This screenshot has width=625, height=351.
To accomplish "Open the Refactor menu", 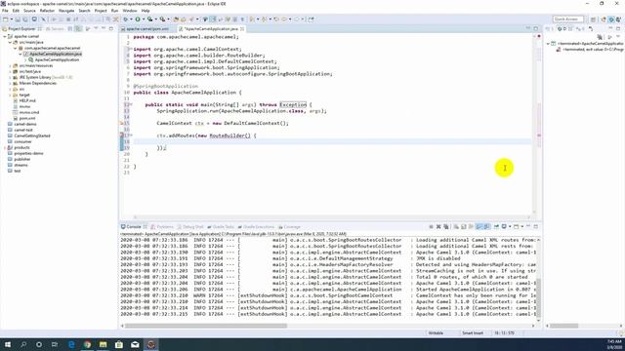I will [47, 11].
